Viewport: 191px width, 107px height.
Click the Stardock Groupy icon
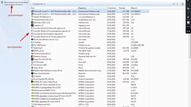[x=32, y=56]
